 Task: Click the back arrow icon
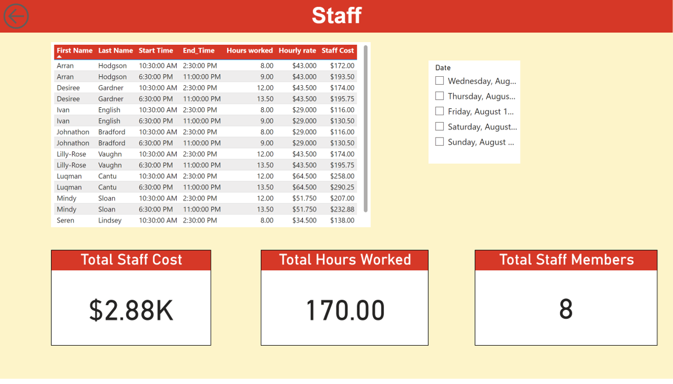pyautogui.click(x=16, y=16)
